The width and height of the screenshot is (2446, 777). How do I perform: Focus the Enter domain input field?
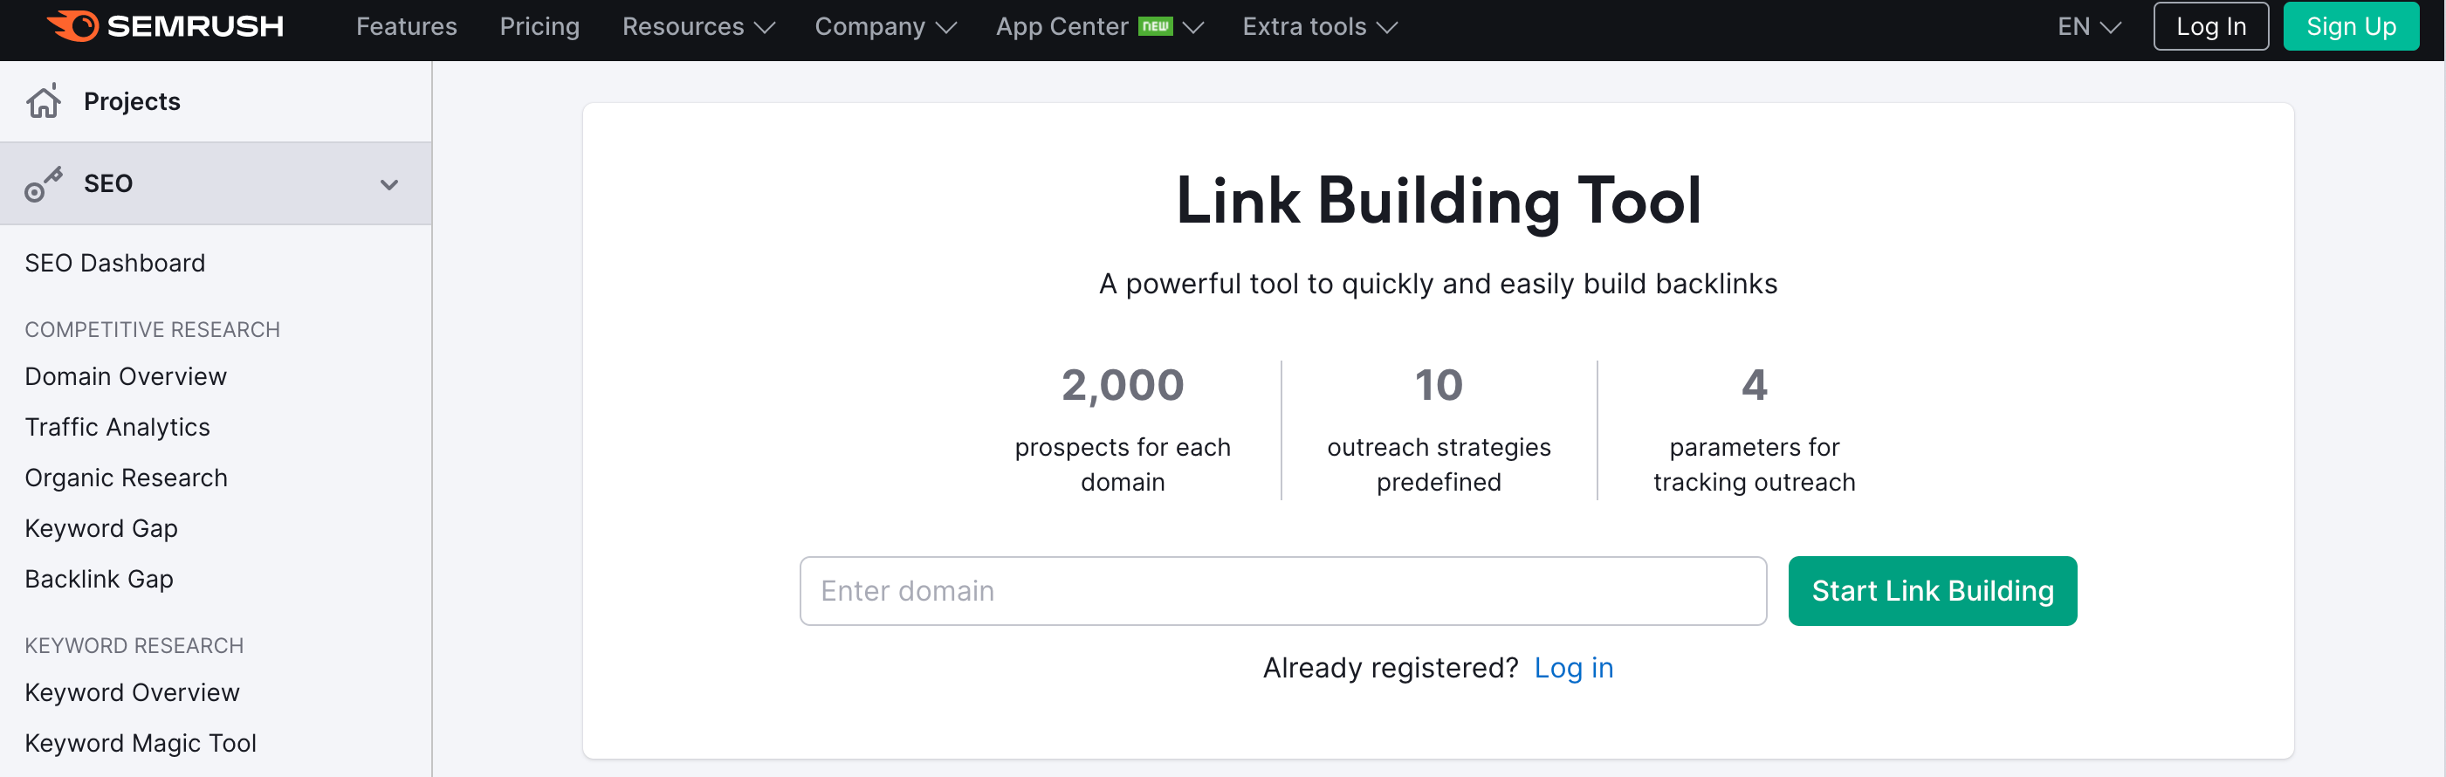click(x=1283, y=591)
